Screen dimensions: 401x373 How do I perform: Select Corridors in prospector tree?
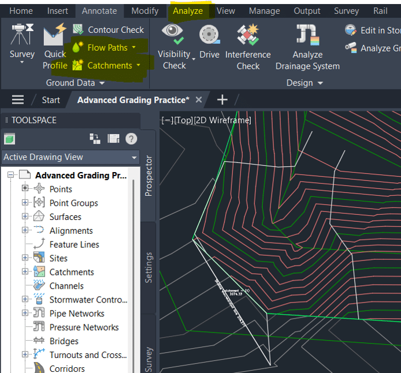(67, 368)
